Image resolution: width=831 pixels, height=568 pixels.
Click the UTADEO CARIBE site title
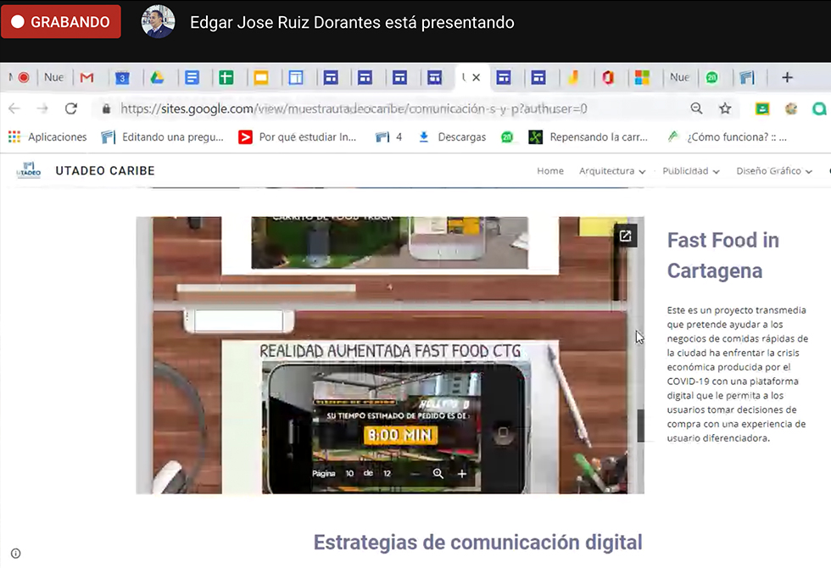click(105, 171)
